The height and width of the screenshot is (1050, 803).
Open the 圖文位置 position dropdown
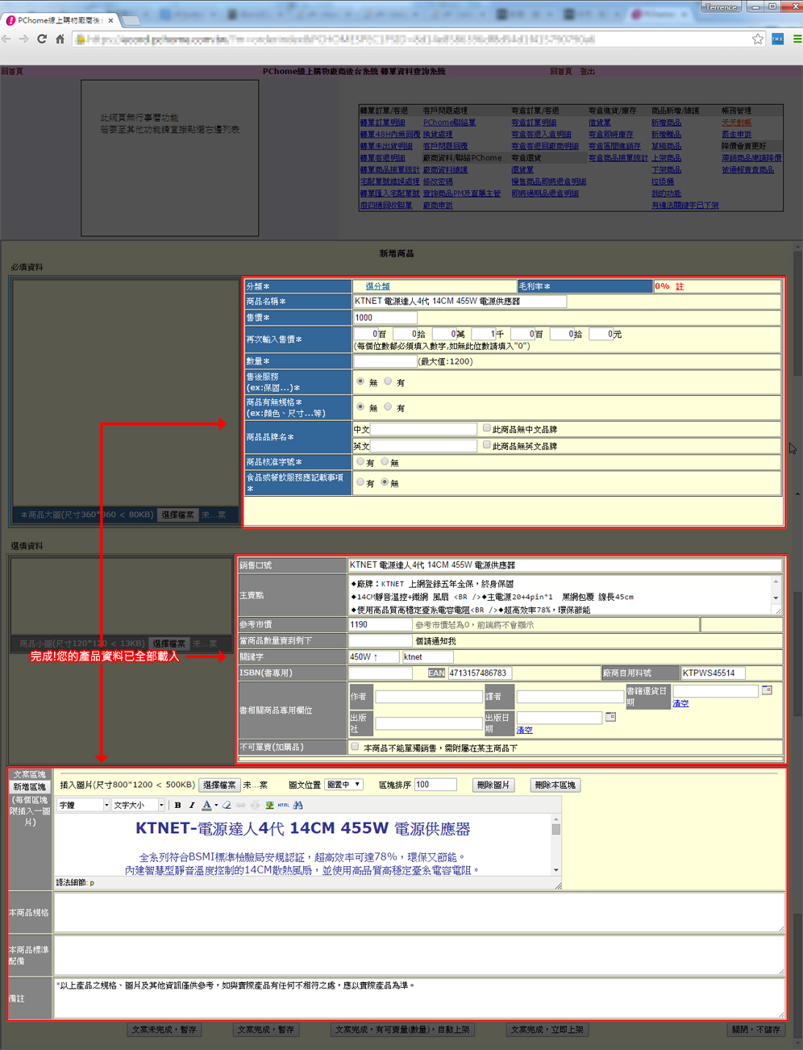[x=343, y=785]
